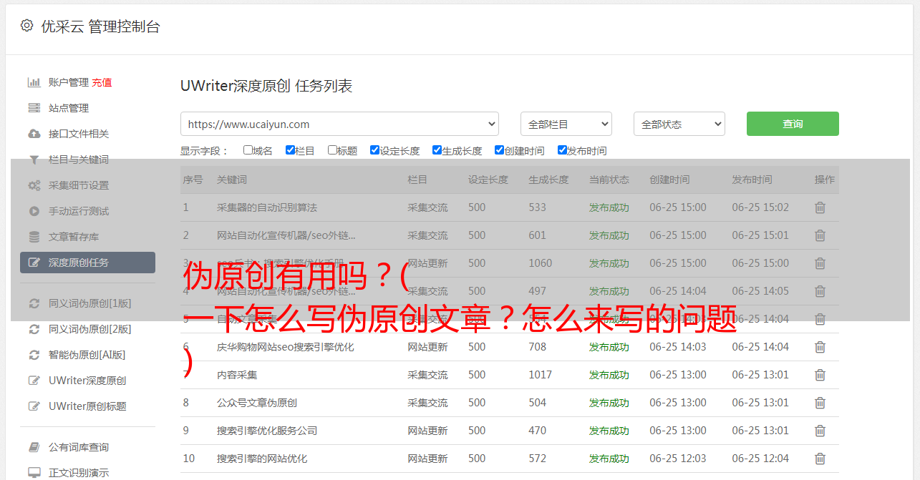Open 同义词伪原创[2版] in the sidebar
920x480 pixels.
click(89, 329)
